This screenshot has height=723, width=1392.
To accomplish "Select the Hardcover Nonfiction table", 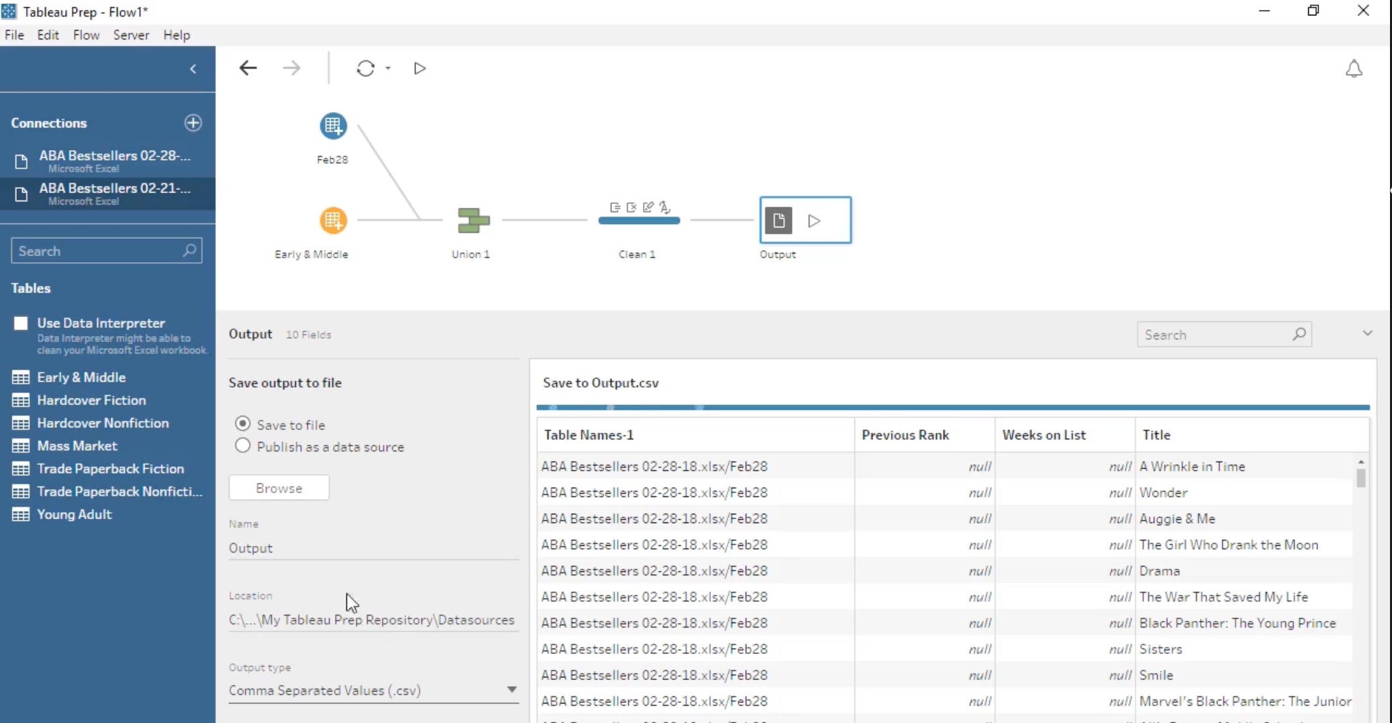I will [103, 423].
